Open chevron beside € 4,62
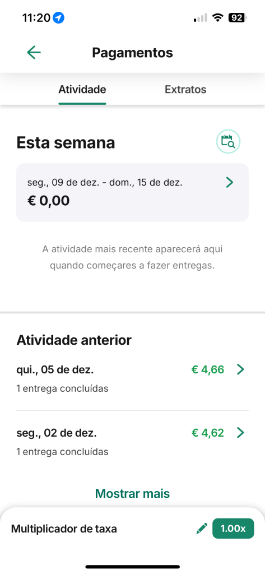265x574 pixels. (240, 433)
